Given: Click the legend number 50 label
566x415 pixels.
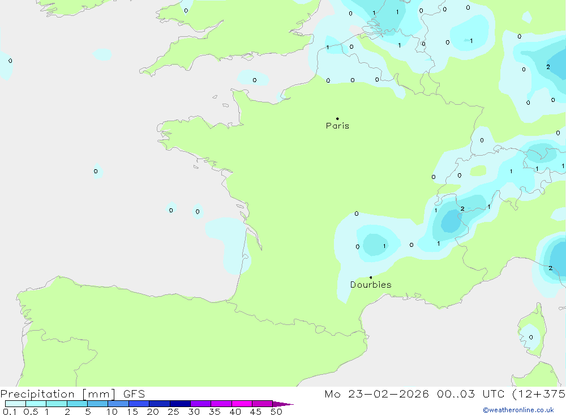Looking at the screenshot, I should [x=276, y=412].
